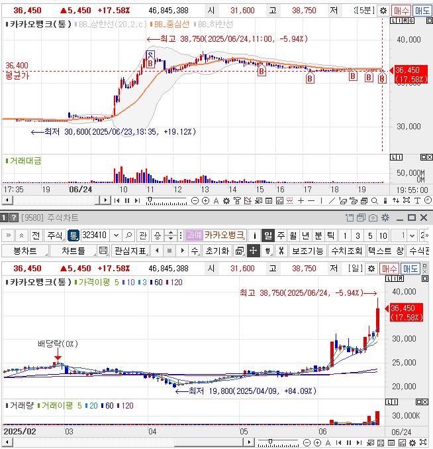Click the 초기화 reset button
433x449 pixels.
coord(217,251)
